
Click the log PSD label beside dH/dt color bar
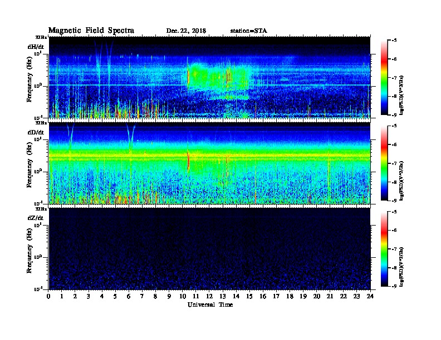coord(402,95)
